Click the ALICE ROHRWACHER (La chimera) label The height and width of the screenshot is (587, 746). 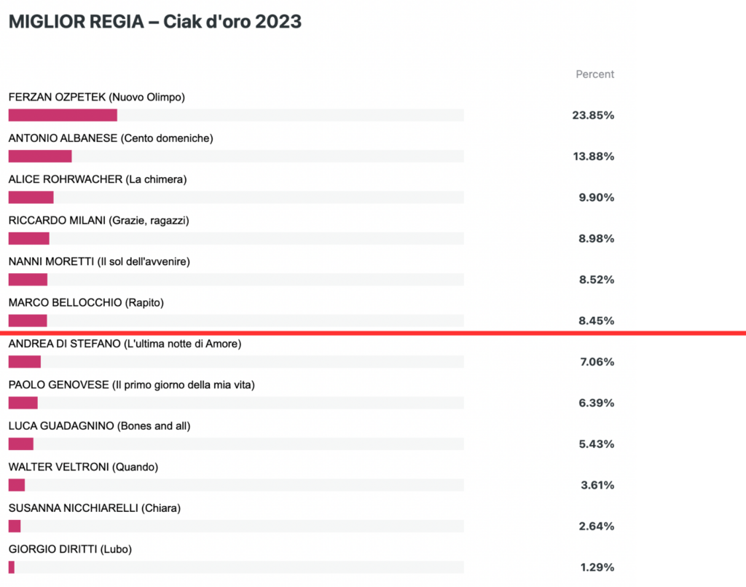click(98, 179)
